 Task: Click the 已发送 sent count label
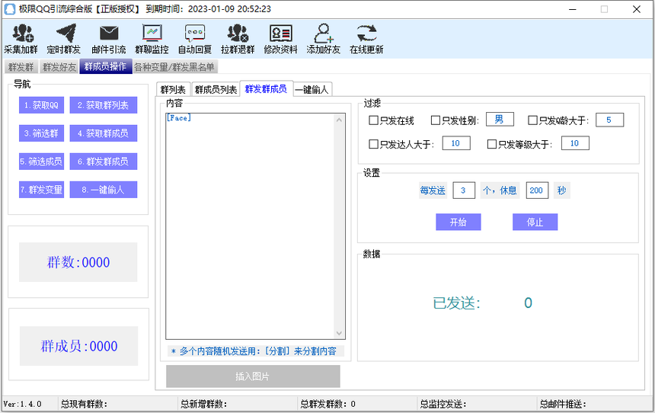456,303
